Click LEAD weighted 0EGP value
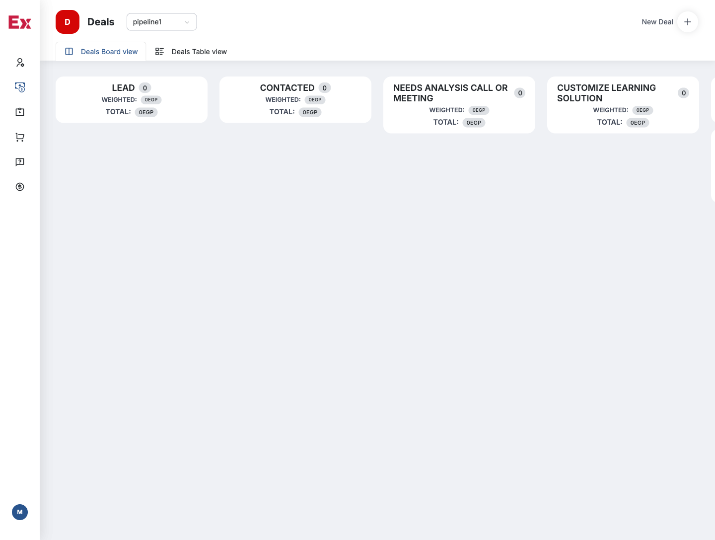This screenshot has height=540, width=715. pyautogui.click(x=151, y=100)
